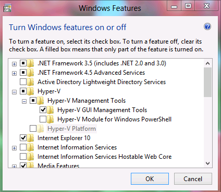
Task: Click the scrollbar up arrow
Action: 207,63
